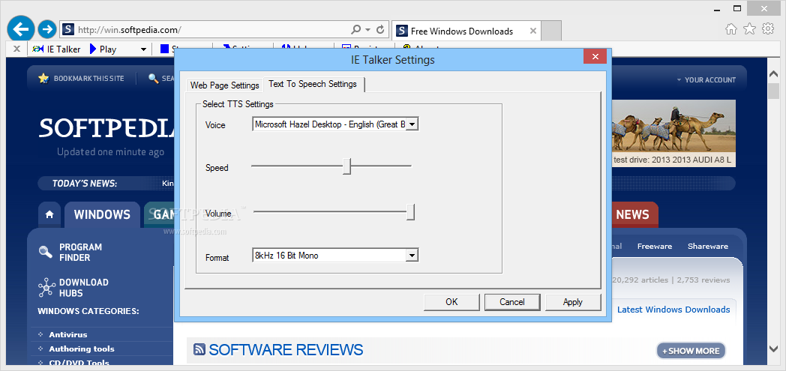The height and width of the screenshot is (371, 786).
Task: Open the browser Tools gear icon
Action: click(768, 29)
